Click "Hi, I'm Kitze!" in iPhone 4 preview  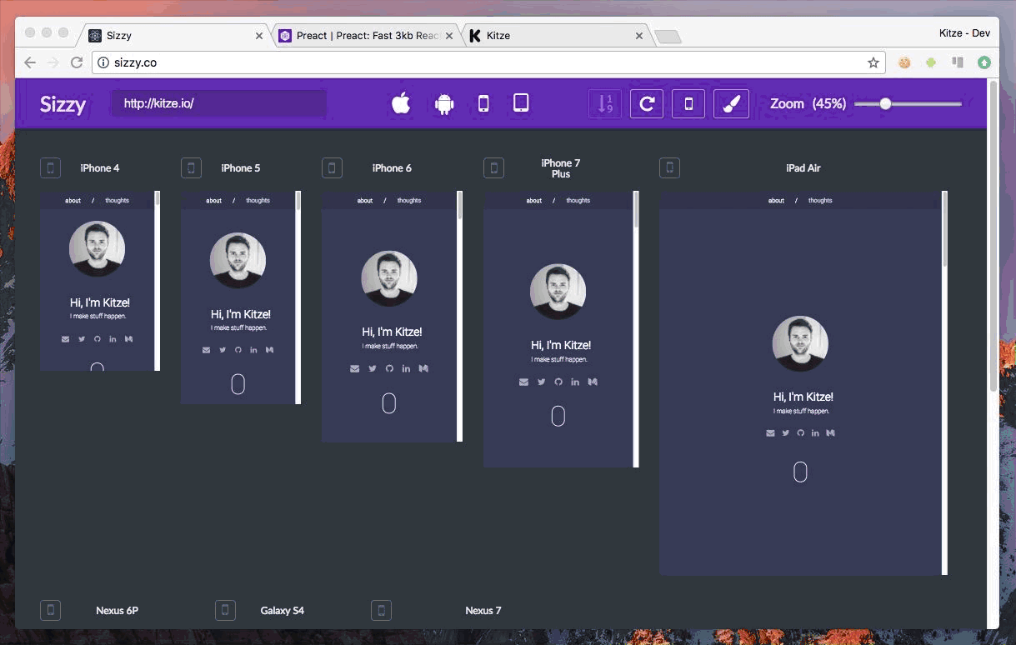coord(99,302)
